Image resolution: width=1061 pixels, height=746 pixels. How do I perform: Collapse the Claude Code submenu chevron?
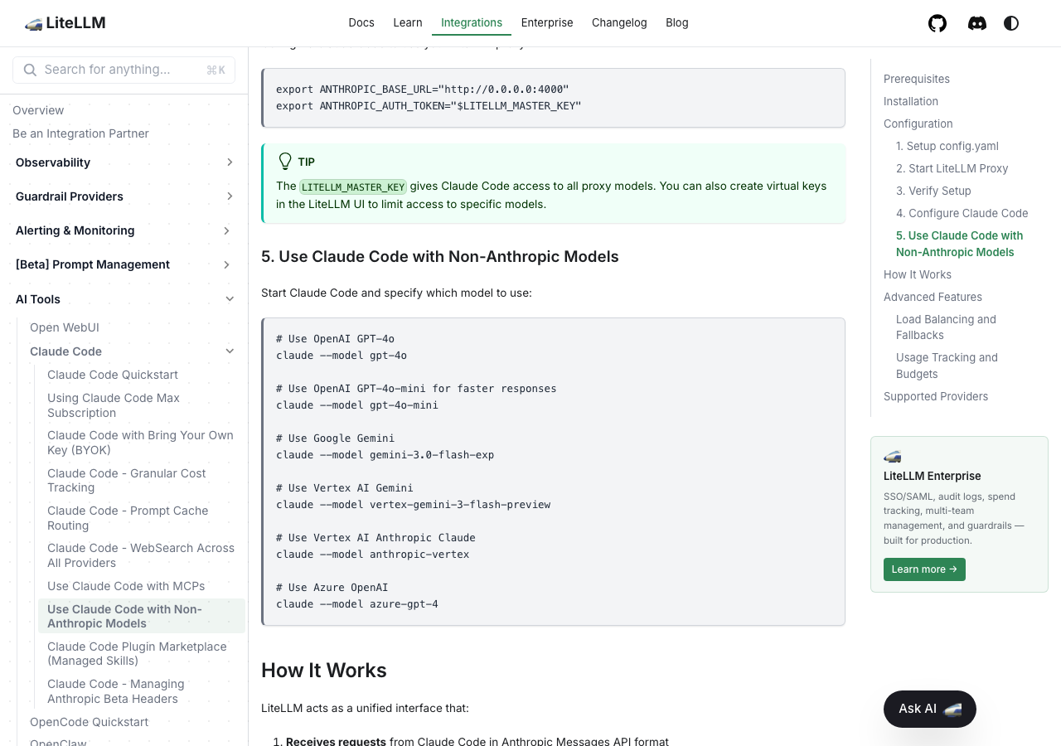tap(230, 351)
